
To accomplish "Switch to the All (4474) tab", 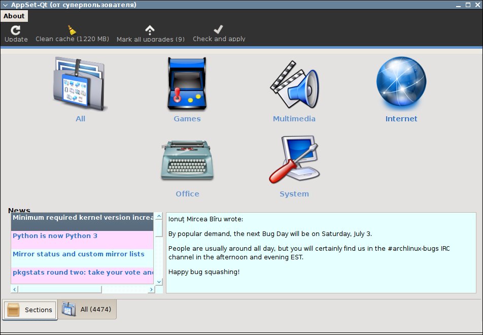I will (87, 309).
